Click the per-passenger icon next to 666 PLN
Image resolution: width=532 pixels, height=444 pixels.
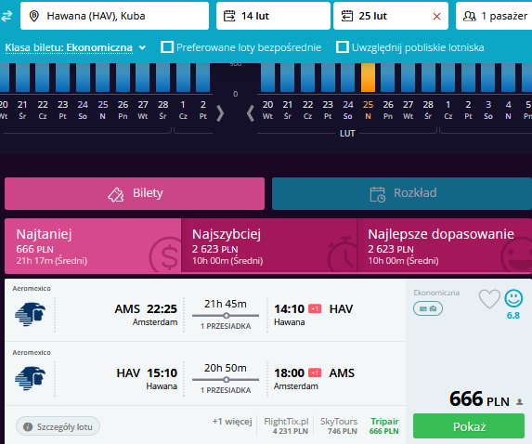519,402
